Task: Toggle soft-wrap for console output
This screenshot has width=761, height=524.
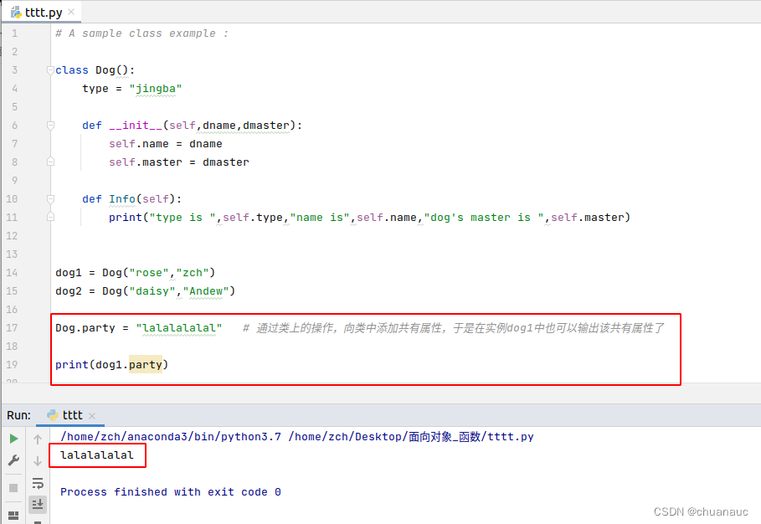Action: [x=38, y=483]
